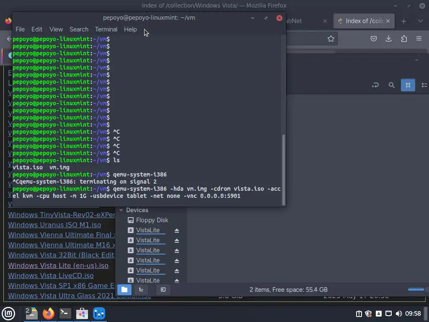Viewport: 429px width, 322px height.
Task: Open the security shield tray icon
Action: (x=369, y=314)
